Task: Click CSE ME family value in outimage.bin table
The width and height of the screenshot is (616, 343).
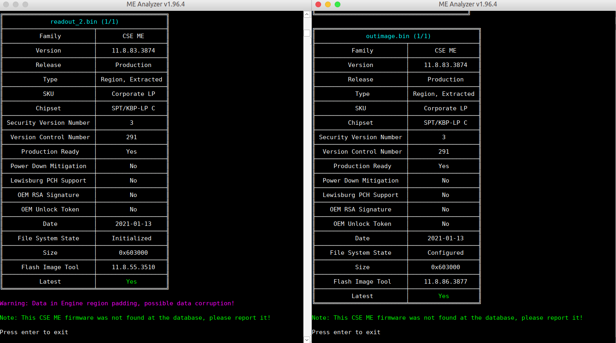Action: tap(446, 51)
